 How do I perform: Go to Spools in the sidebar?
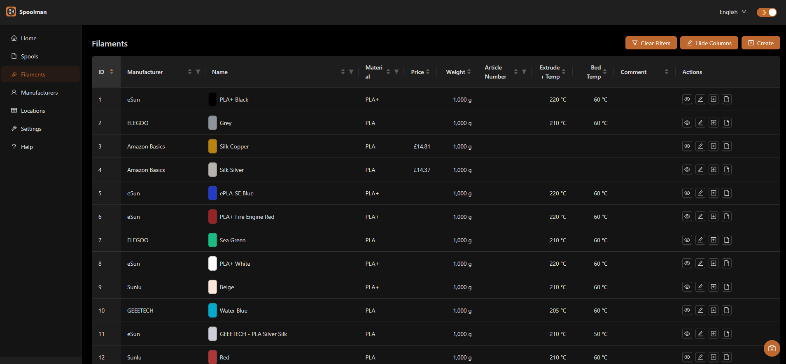tap(29, 56)
